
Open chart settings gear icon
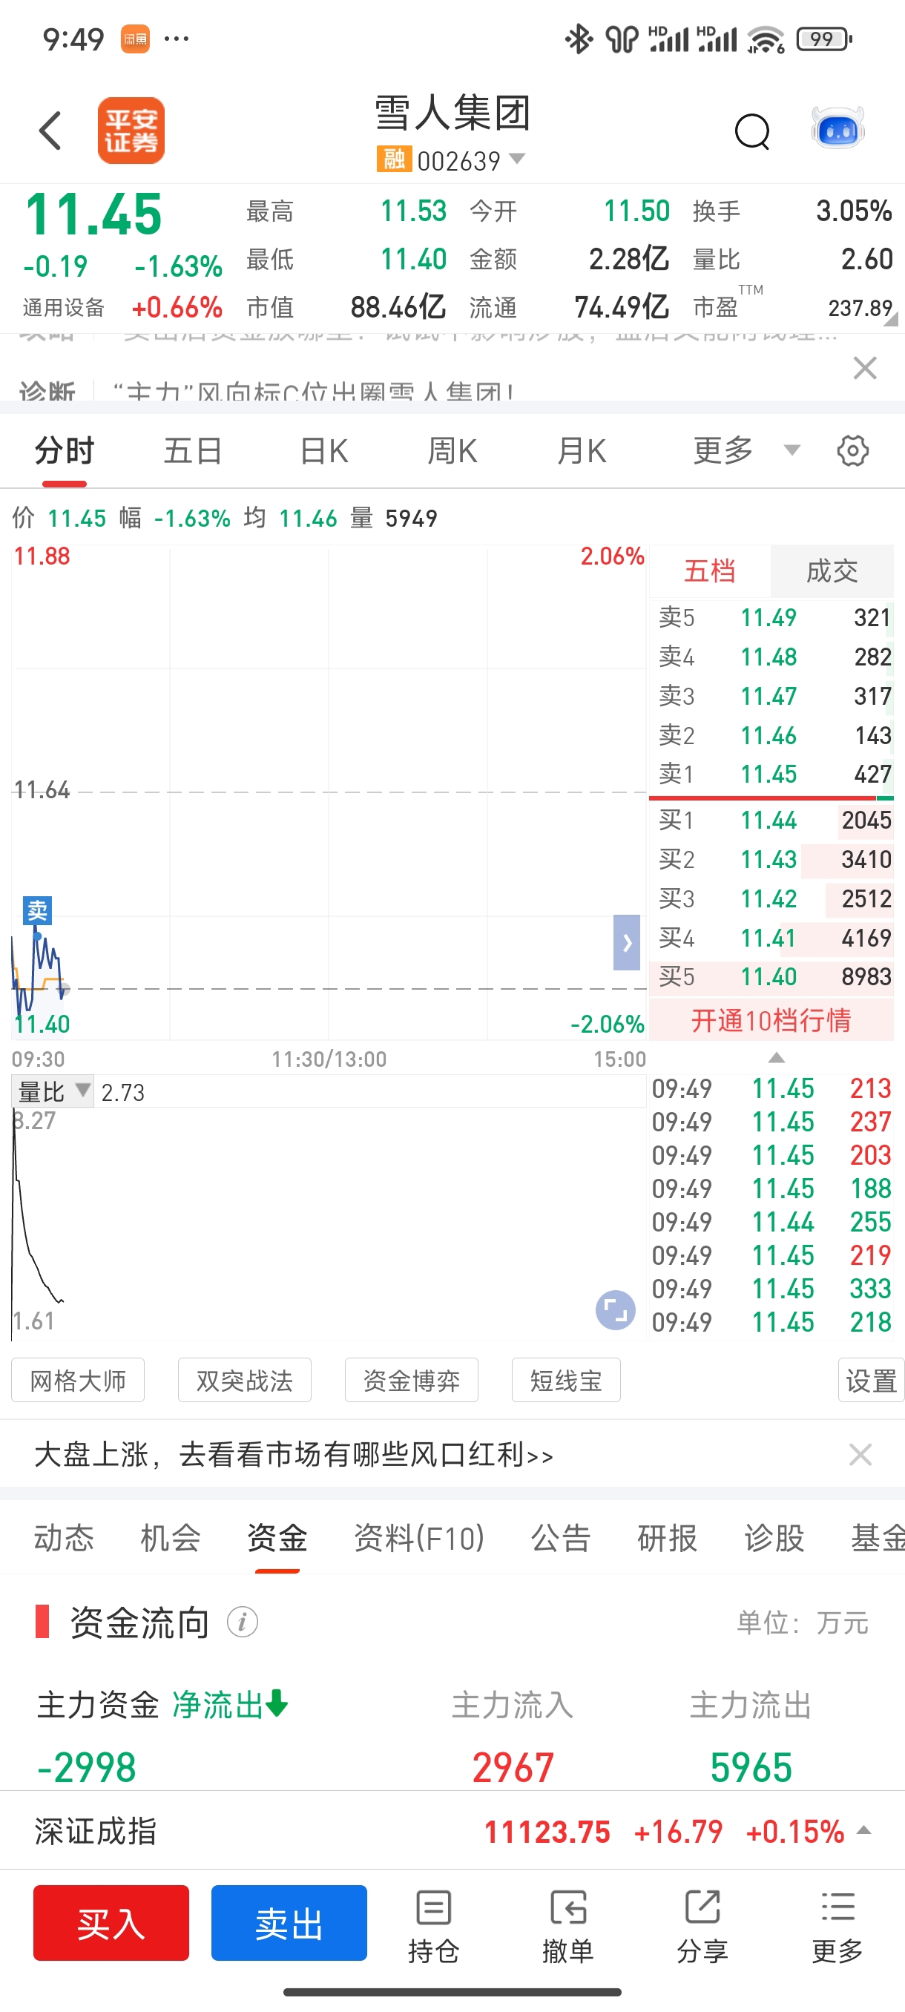(852, 450)
